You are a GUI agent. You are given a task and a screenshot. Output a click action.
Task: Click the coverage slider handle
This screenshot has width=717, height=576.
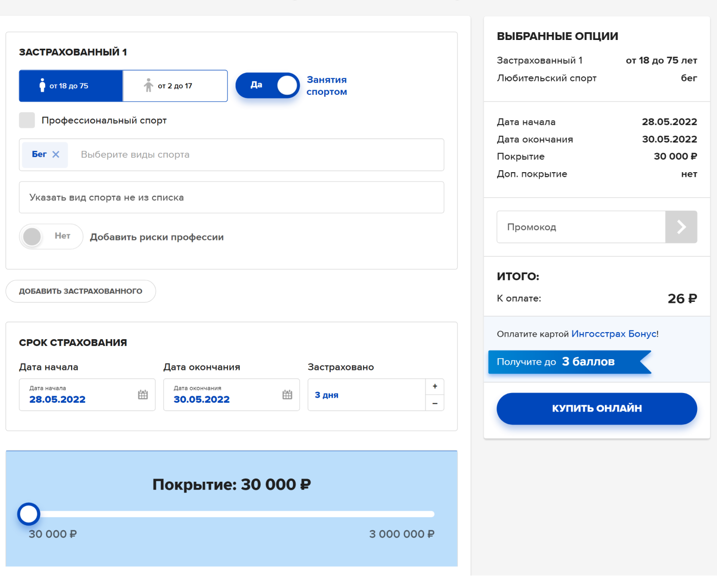tap(29, 514)
